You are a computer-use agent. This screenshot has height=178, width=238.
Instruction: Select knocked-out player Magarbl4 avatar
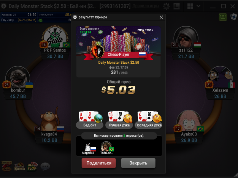88,147
